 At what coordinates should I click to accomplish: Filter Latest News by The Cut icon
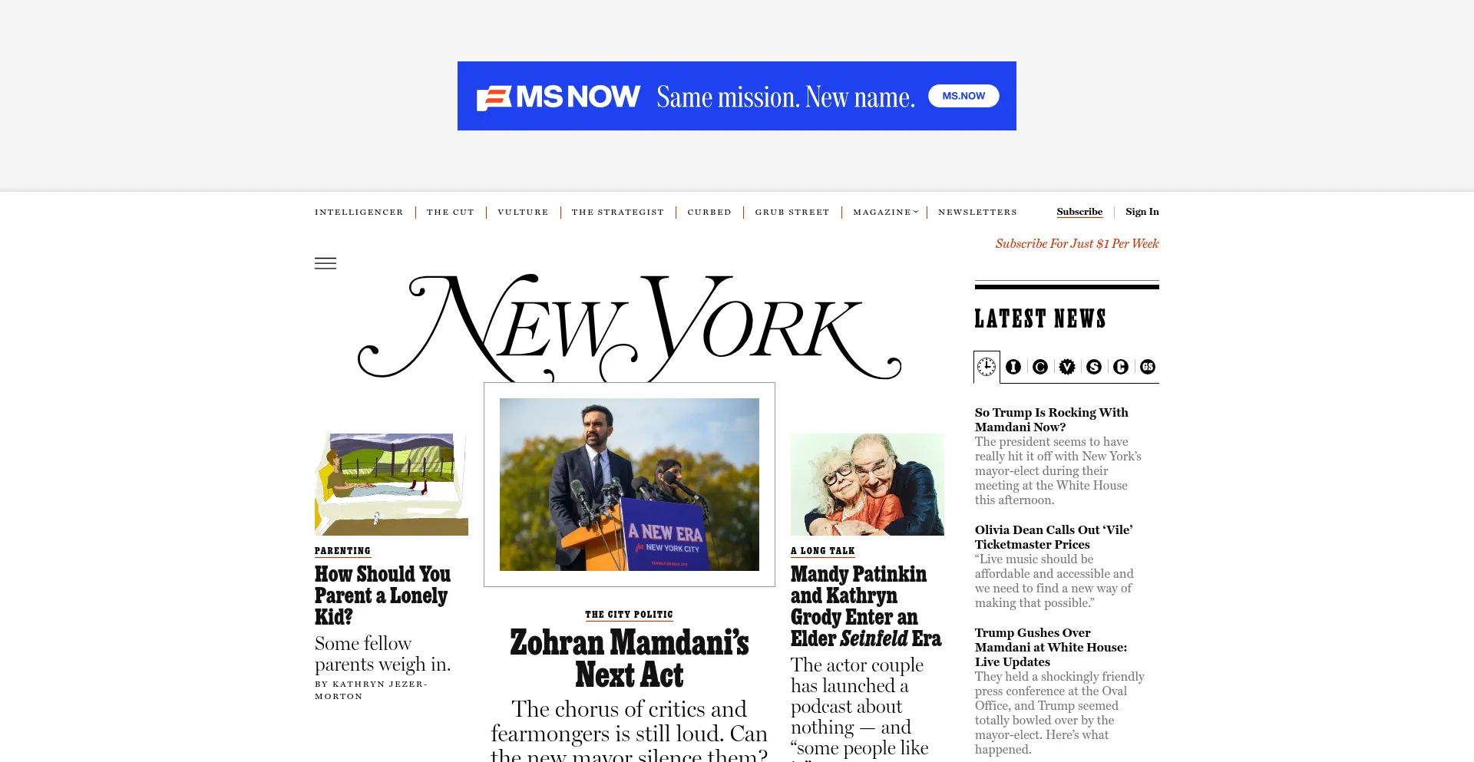point(1040,367)
